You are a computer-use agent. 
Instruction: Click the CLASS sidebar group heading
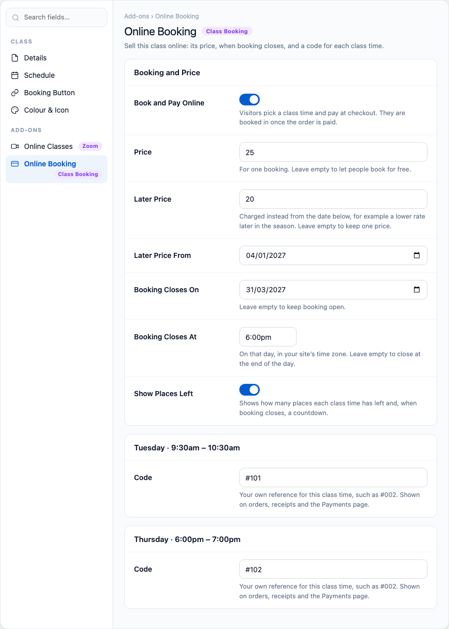click(x=21, y=41)
